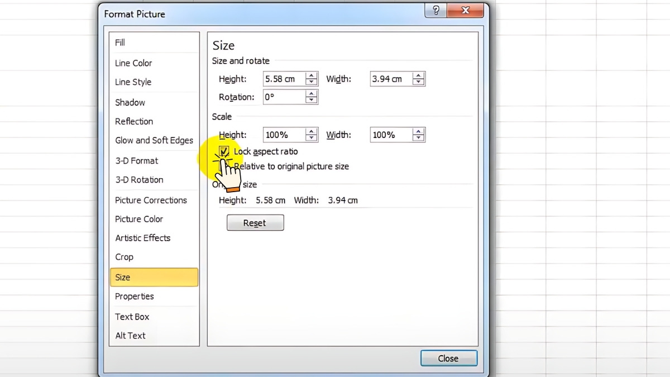The width and height of the screenshot is (670, 377).
Task: Increase the Rotation value with its up arrow
Action: tap(312, 93)
